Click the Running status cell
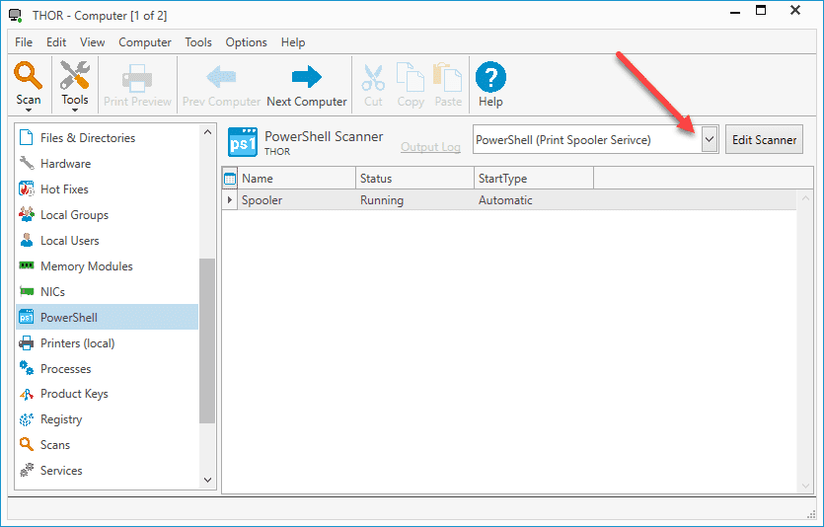 415,200
